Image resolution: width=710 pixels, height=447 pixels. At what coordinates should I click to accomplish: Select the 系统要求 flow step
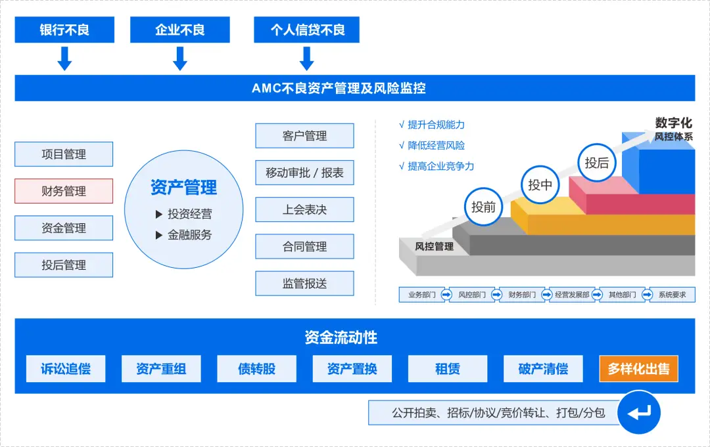click(672, 295)
